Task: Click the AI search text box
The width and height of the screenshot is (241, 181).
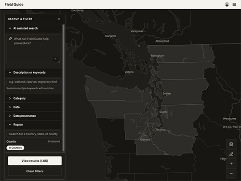Action: [33, 48]
